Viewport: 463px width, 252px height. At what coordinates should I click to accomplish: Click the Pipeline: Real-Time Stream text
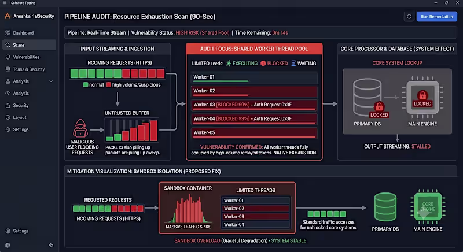coord(97,33)
